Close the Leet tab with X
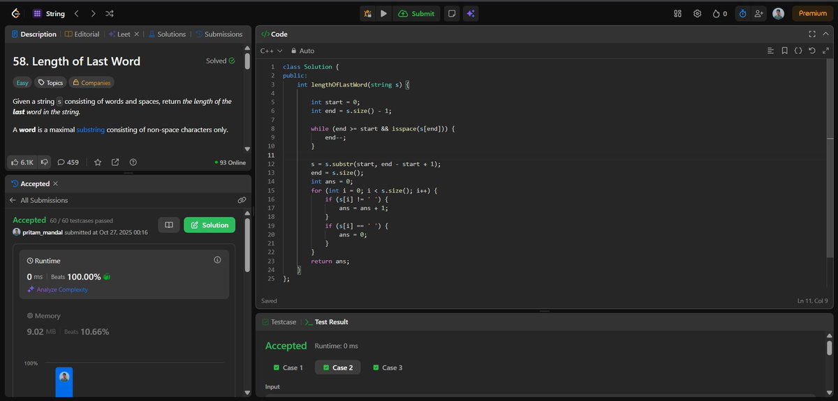 (x=137, y=33)
